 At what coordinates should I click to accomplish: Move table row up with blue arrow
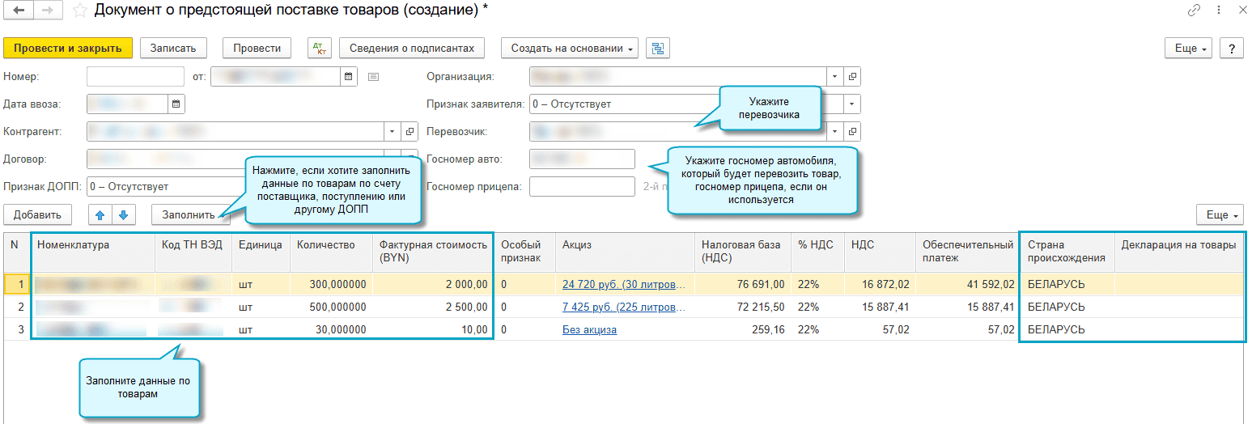coord(100,214)
